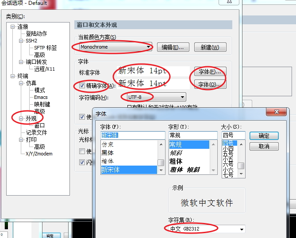Toggle the unchecked checkbox under 光标

click(82, 151)
